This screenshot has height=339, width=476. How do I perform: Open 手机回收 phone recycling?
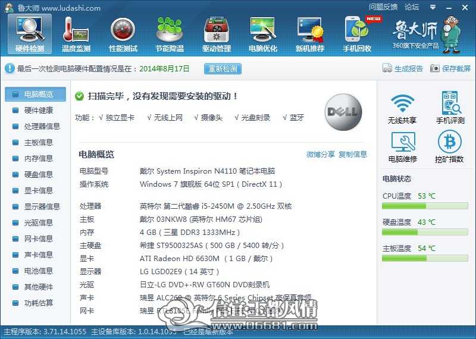click(x=357, y=34)
